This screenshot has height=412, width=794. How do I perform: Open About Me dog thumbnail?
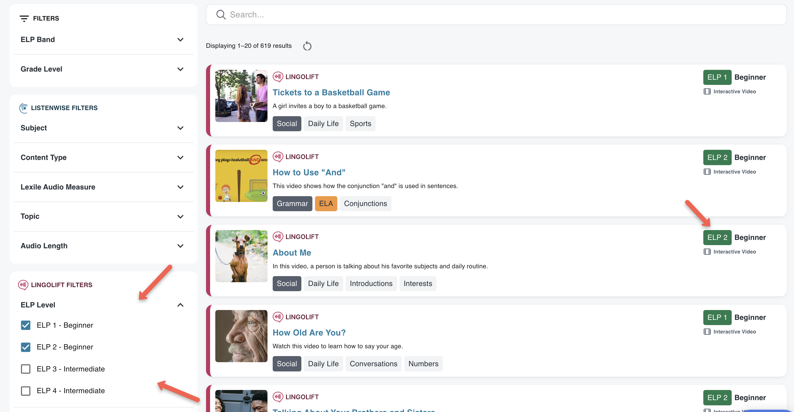click(x=241, y=256)
